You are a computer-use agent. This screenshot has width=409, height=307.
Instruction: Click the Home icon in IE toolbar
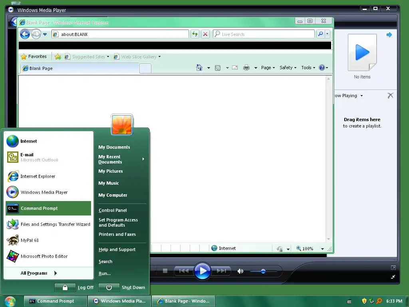[199, 68]
